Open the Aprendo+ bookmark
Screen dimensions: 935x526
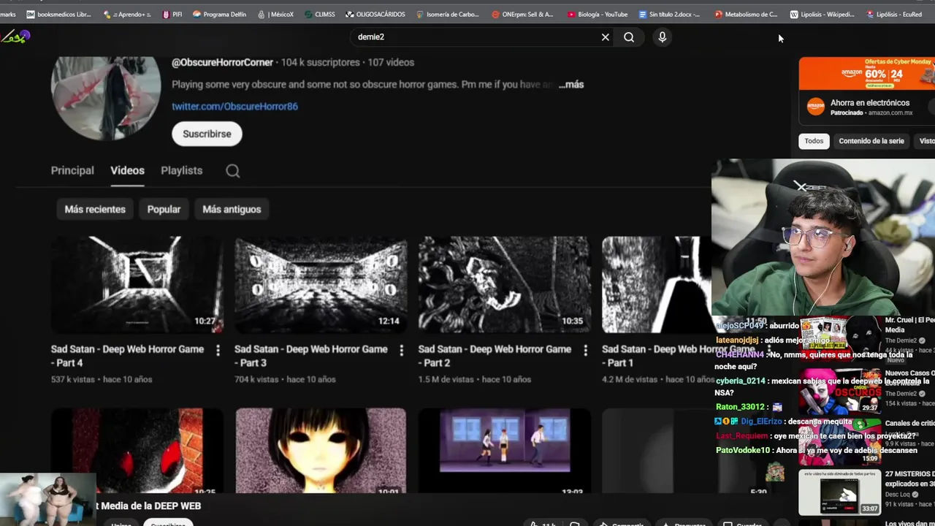[127, 14]
